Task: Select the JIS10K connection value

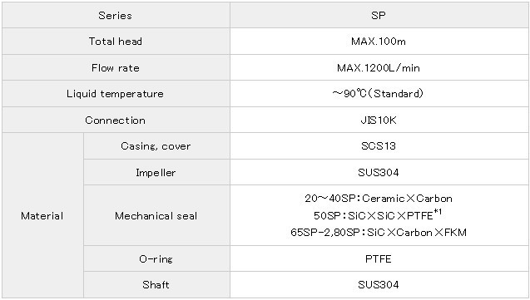Action: pyautogui.click(x=379, y=120)
